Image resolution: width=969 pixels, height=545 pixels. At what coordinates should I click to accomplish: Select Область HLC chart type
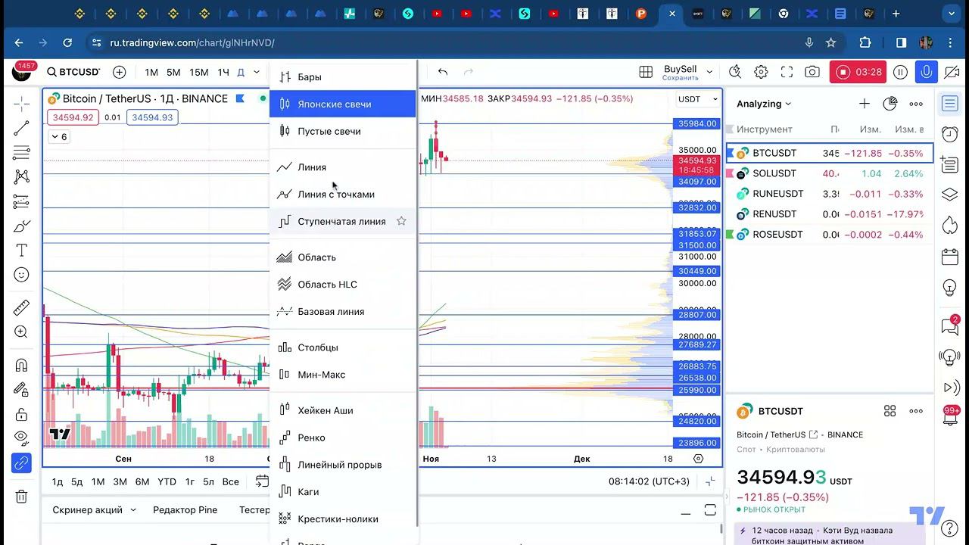coord(342,285)
